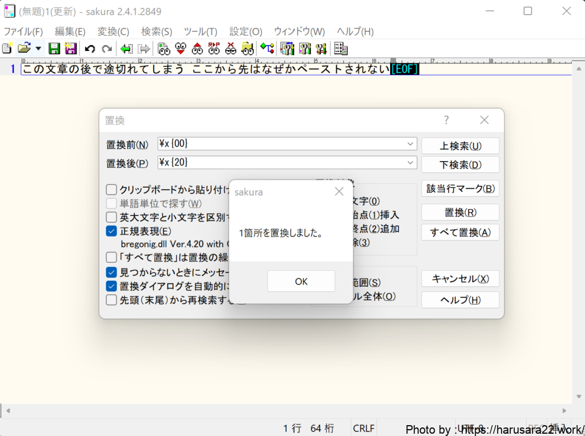Screen dimensions: 585x436
Task: Click the Redo arrow in toolbar
Action: 106,49
